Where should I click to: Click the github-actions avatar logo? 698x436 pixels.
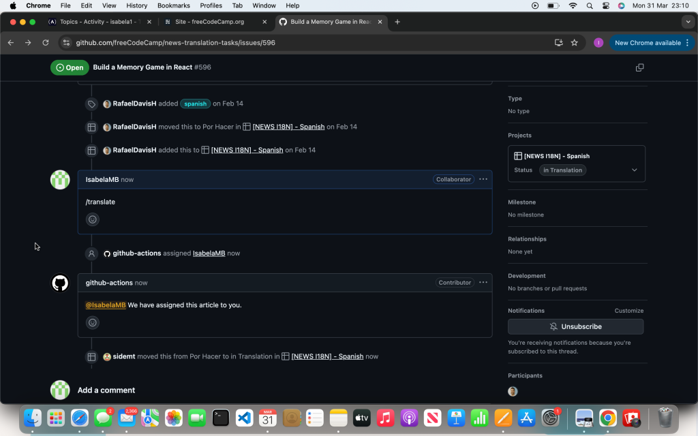60,283
